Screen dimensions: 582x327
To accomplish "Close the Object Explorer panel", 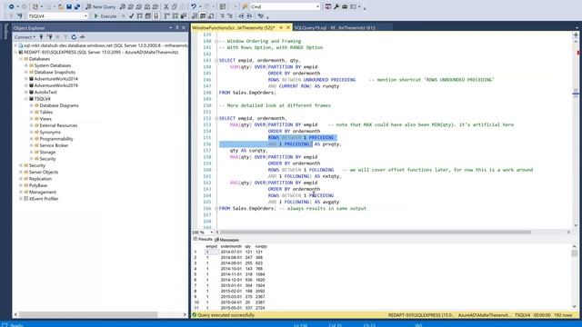I will pos(184,28).
